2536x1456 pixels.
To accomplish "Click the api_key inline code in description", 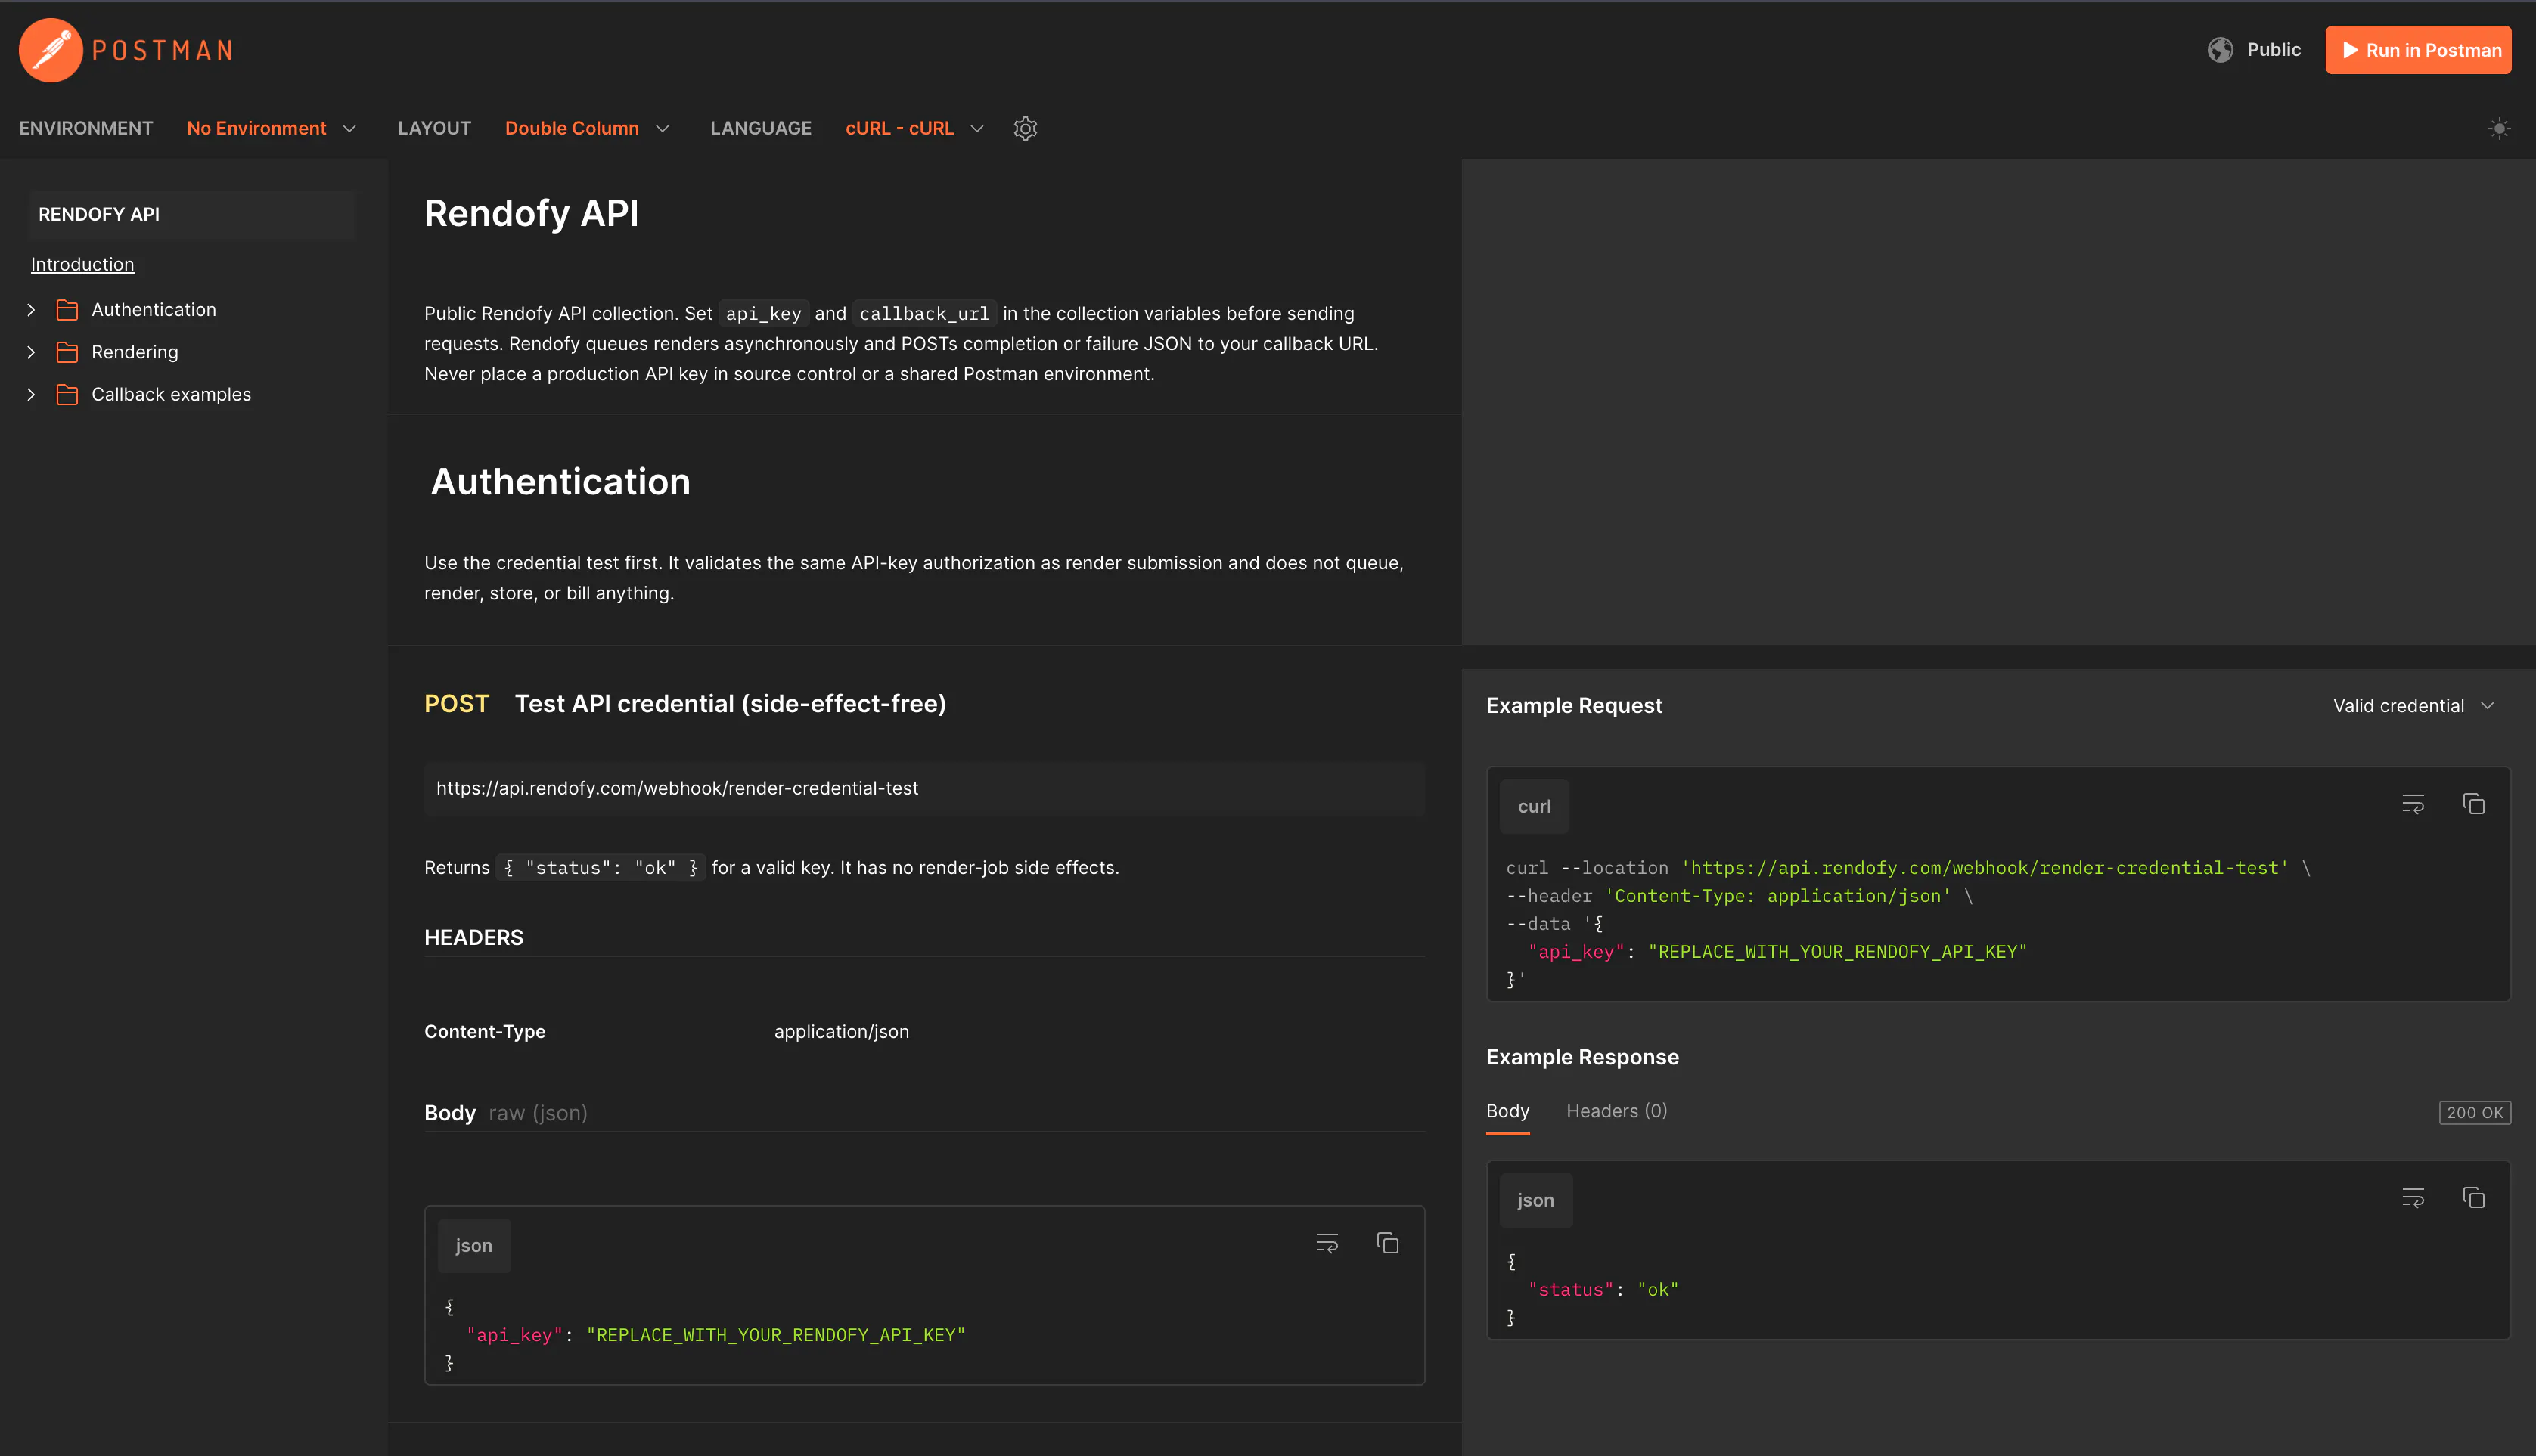I will tap(763, 314).
